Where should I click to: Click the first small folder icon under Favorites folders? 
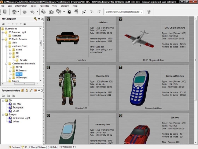3,96
